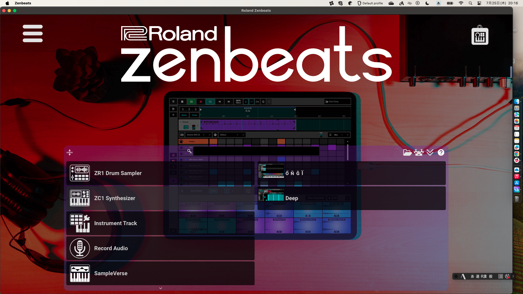Open the hamburger main menu

pos(33,33)
